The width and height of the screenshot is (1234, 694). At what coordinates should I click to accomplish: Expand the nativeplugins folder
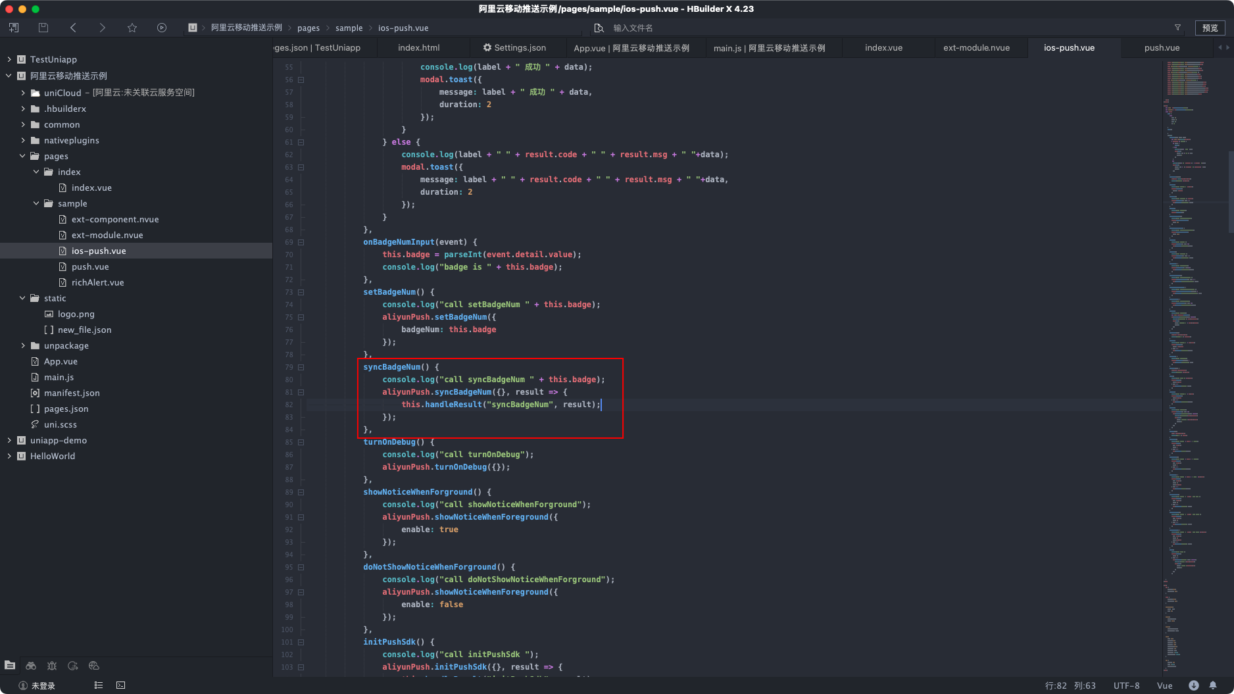[x=23, y=140]
